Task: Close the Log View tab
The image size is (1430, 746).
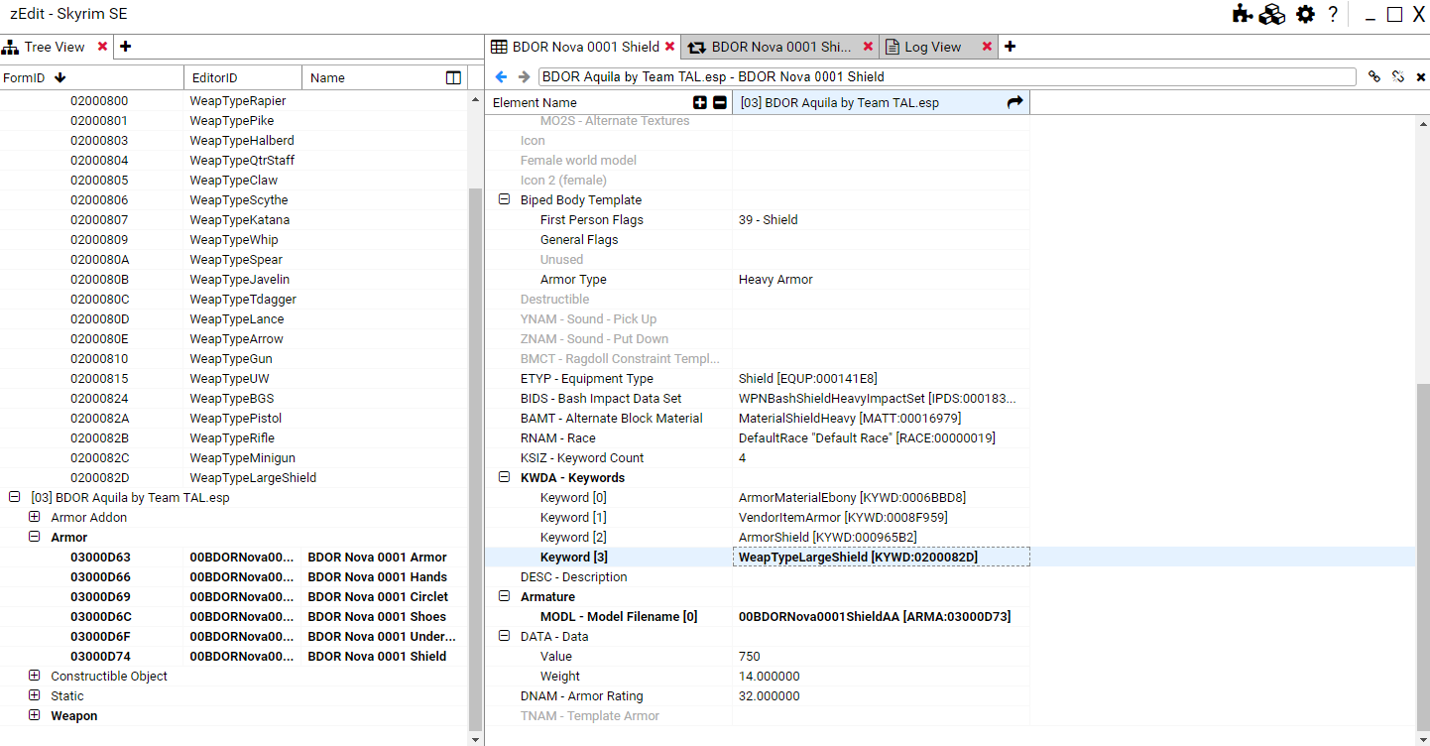Action: pyautogui.click(x=987, y=47)
